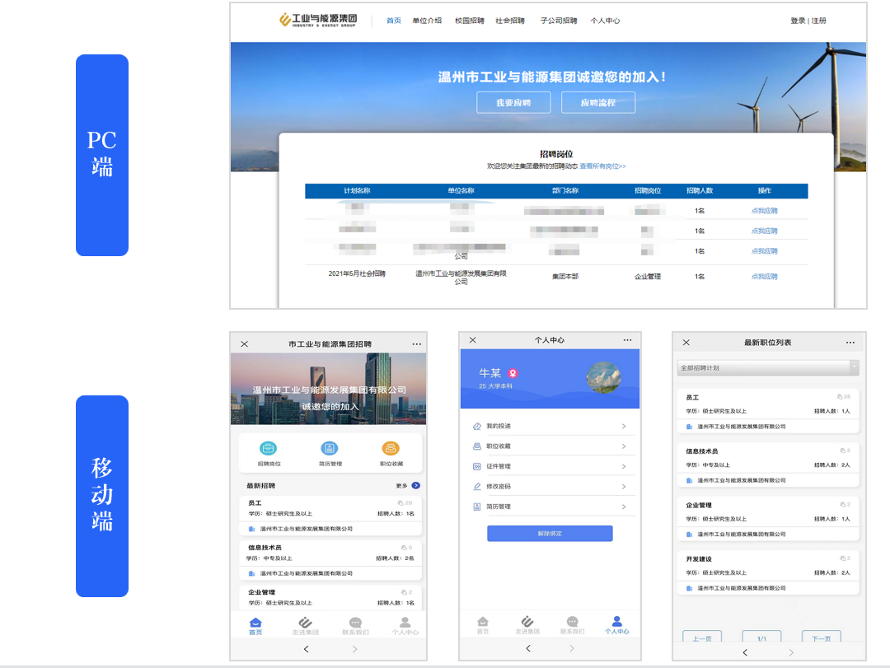Select 个人中心 person icon in bottom bar

click(x=405, y=621)
